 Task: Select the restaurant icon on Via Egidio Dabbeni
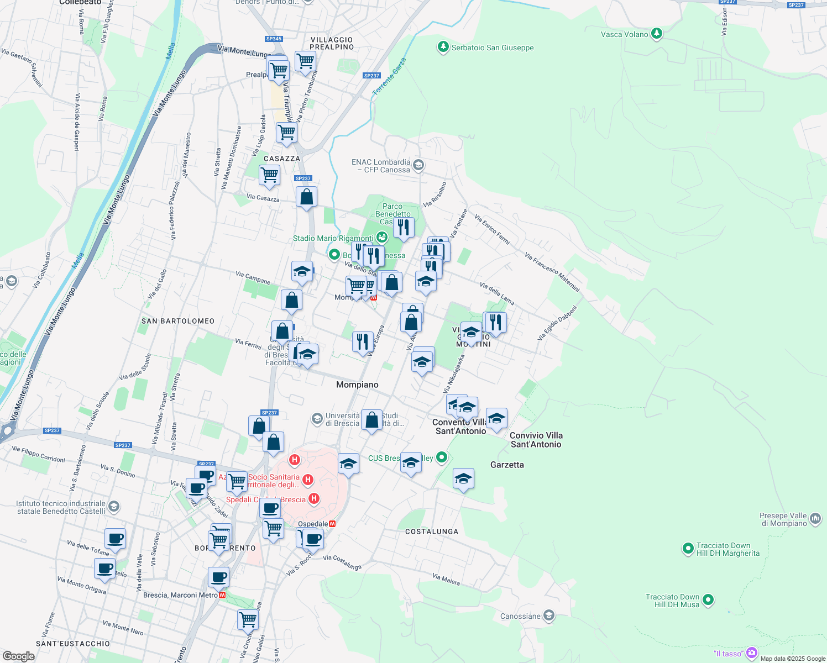pos(495,323)
